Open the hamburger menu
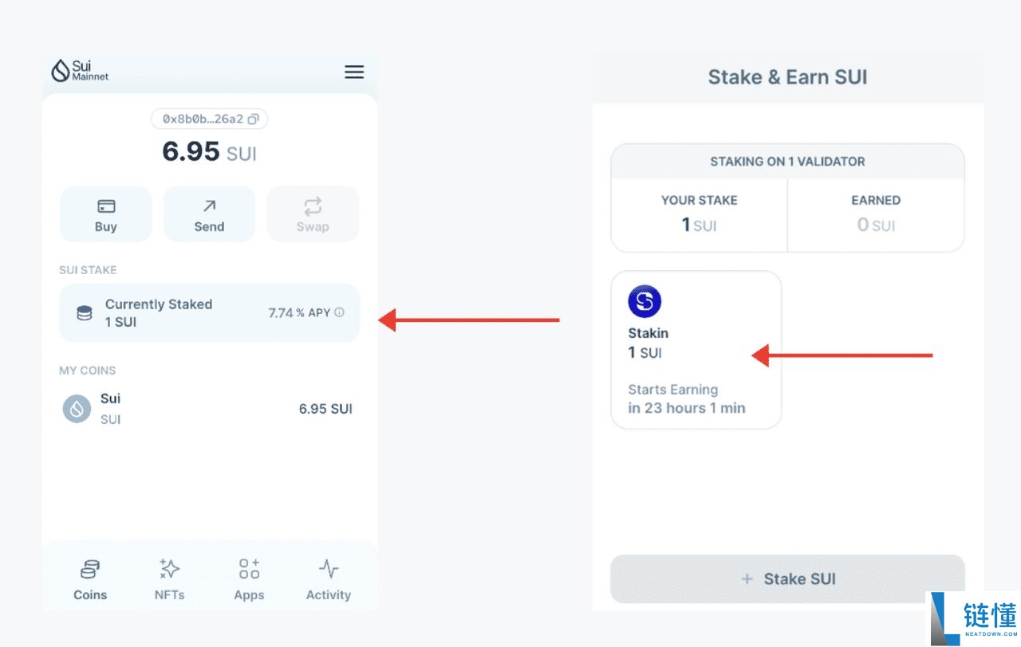 pyautogui.click(x=354, y=73)
